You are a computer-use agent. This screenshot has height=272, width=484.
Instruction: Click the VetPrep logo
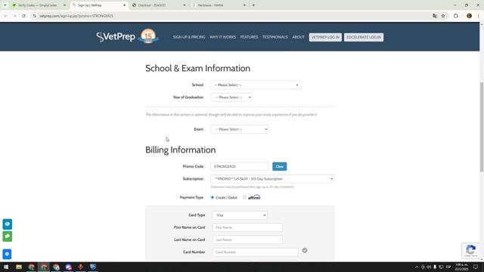(x=116, y=37)
